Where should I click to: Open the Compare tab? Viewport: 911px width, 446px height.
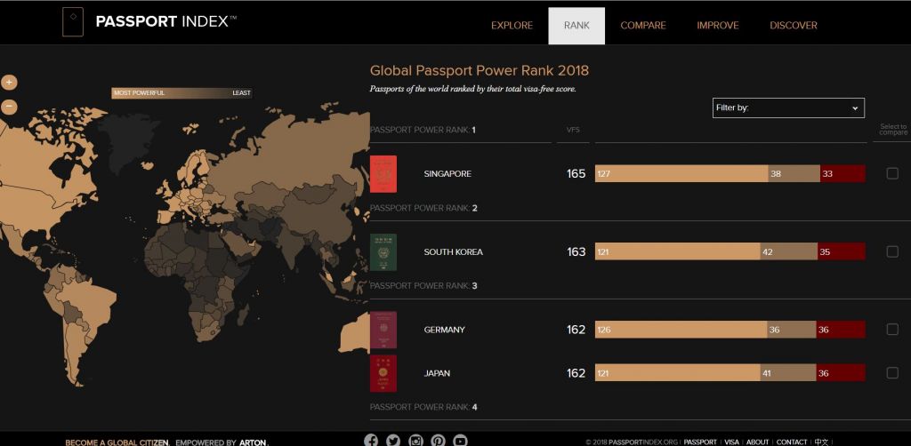pos(643,26)
